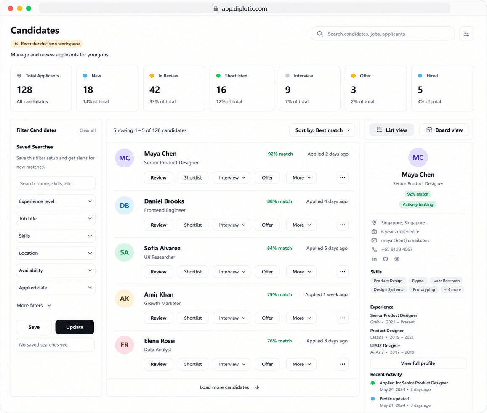Screen dimensions: 487x413
Task: Click the SA avatar for Sofia Alvarez
Action: point(125,252)
